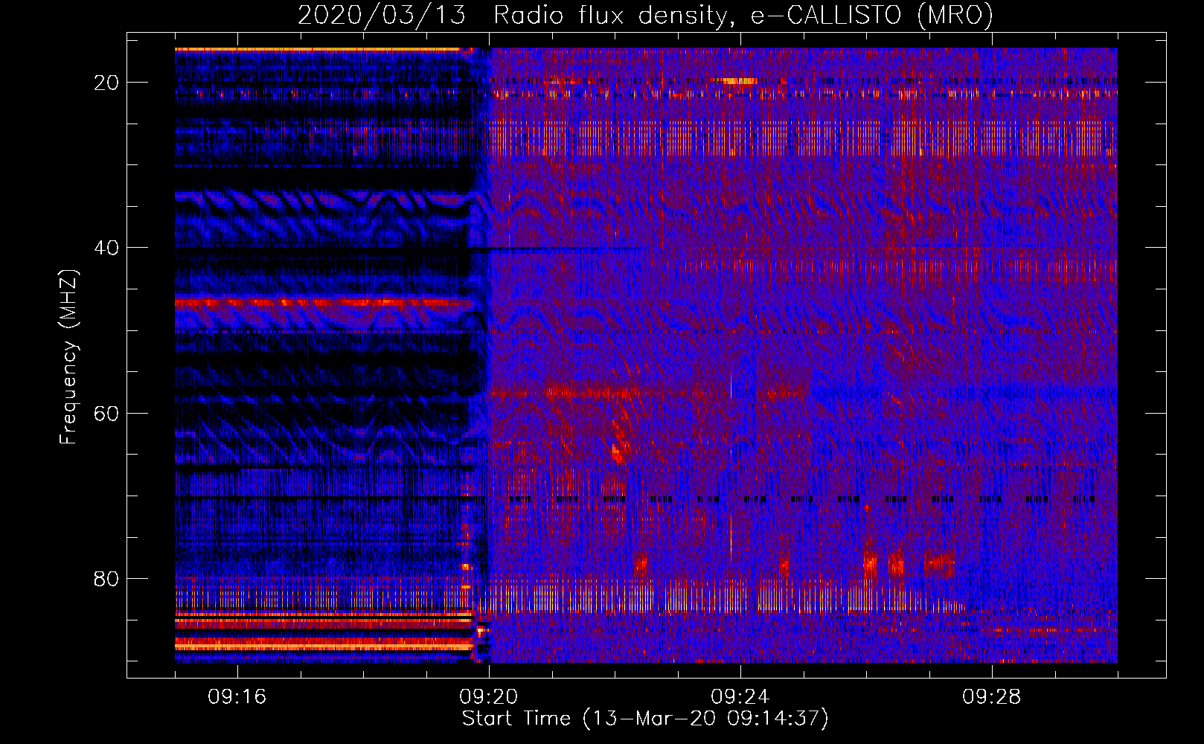Click the 09:20 time tick label
This screenshot has width=1204, height=744.
click(489, 697)
